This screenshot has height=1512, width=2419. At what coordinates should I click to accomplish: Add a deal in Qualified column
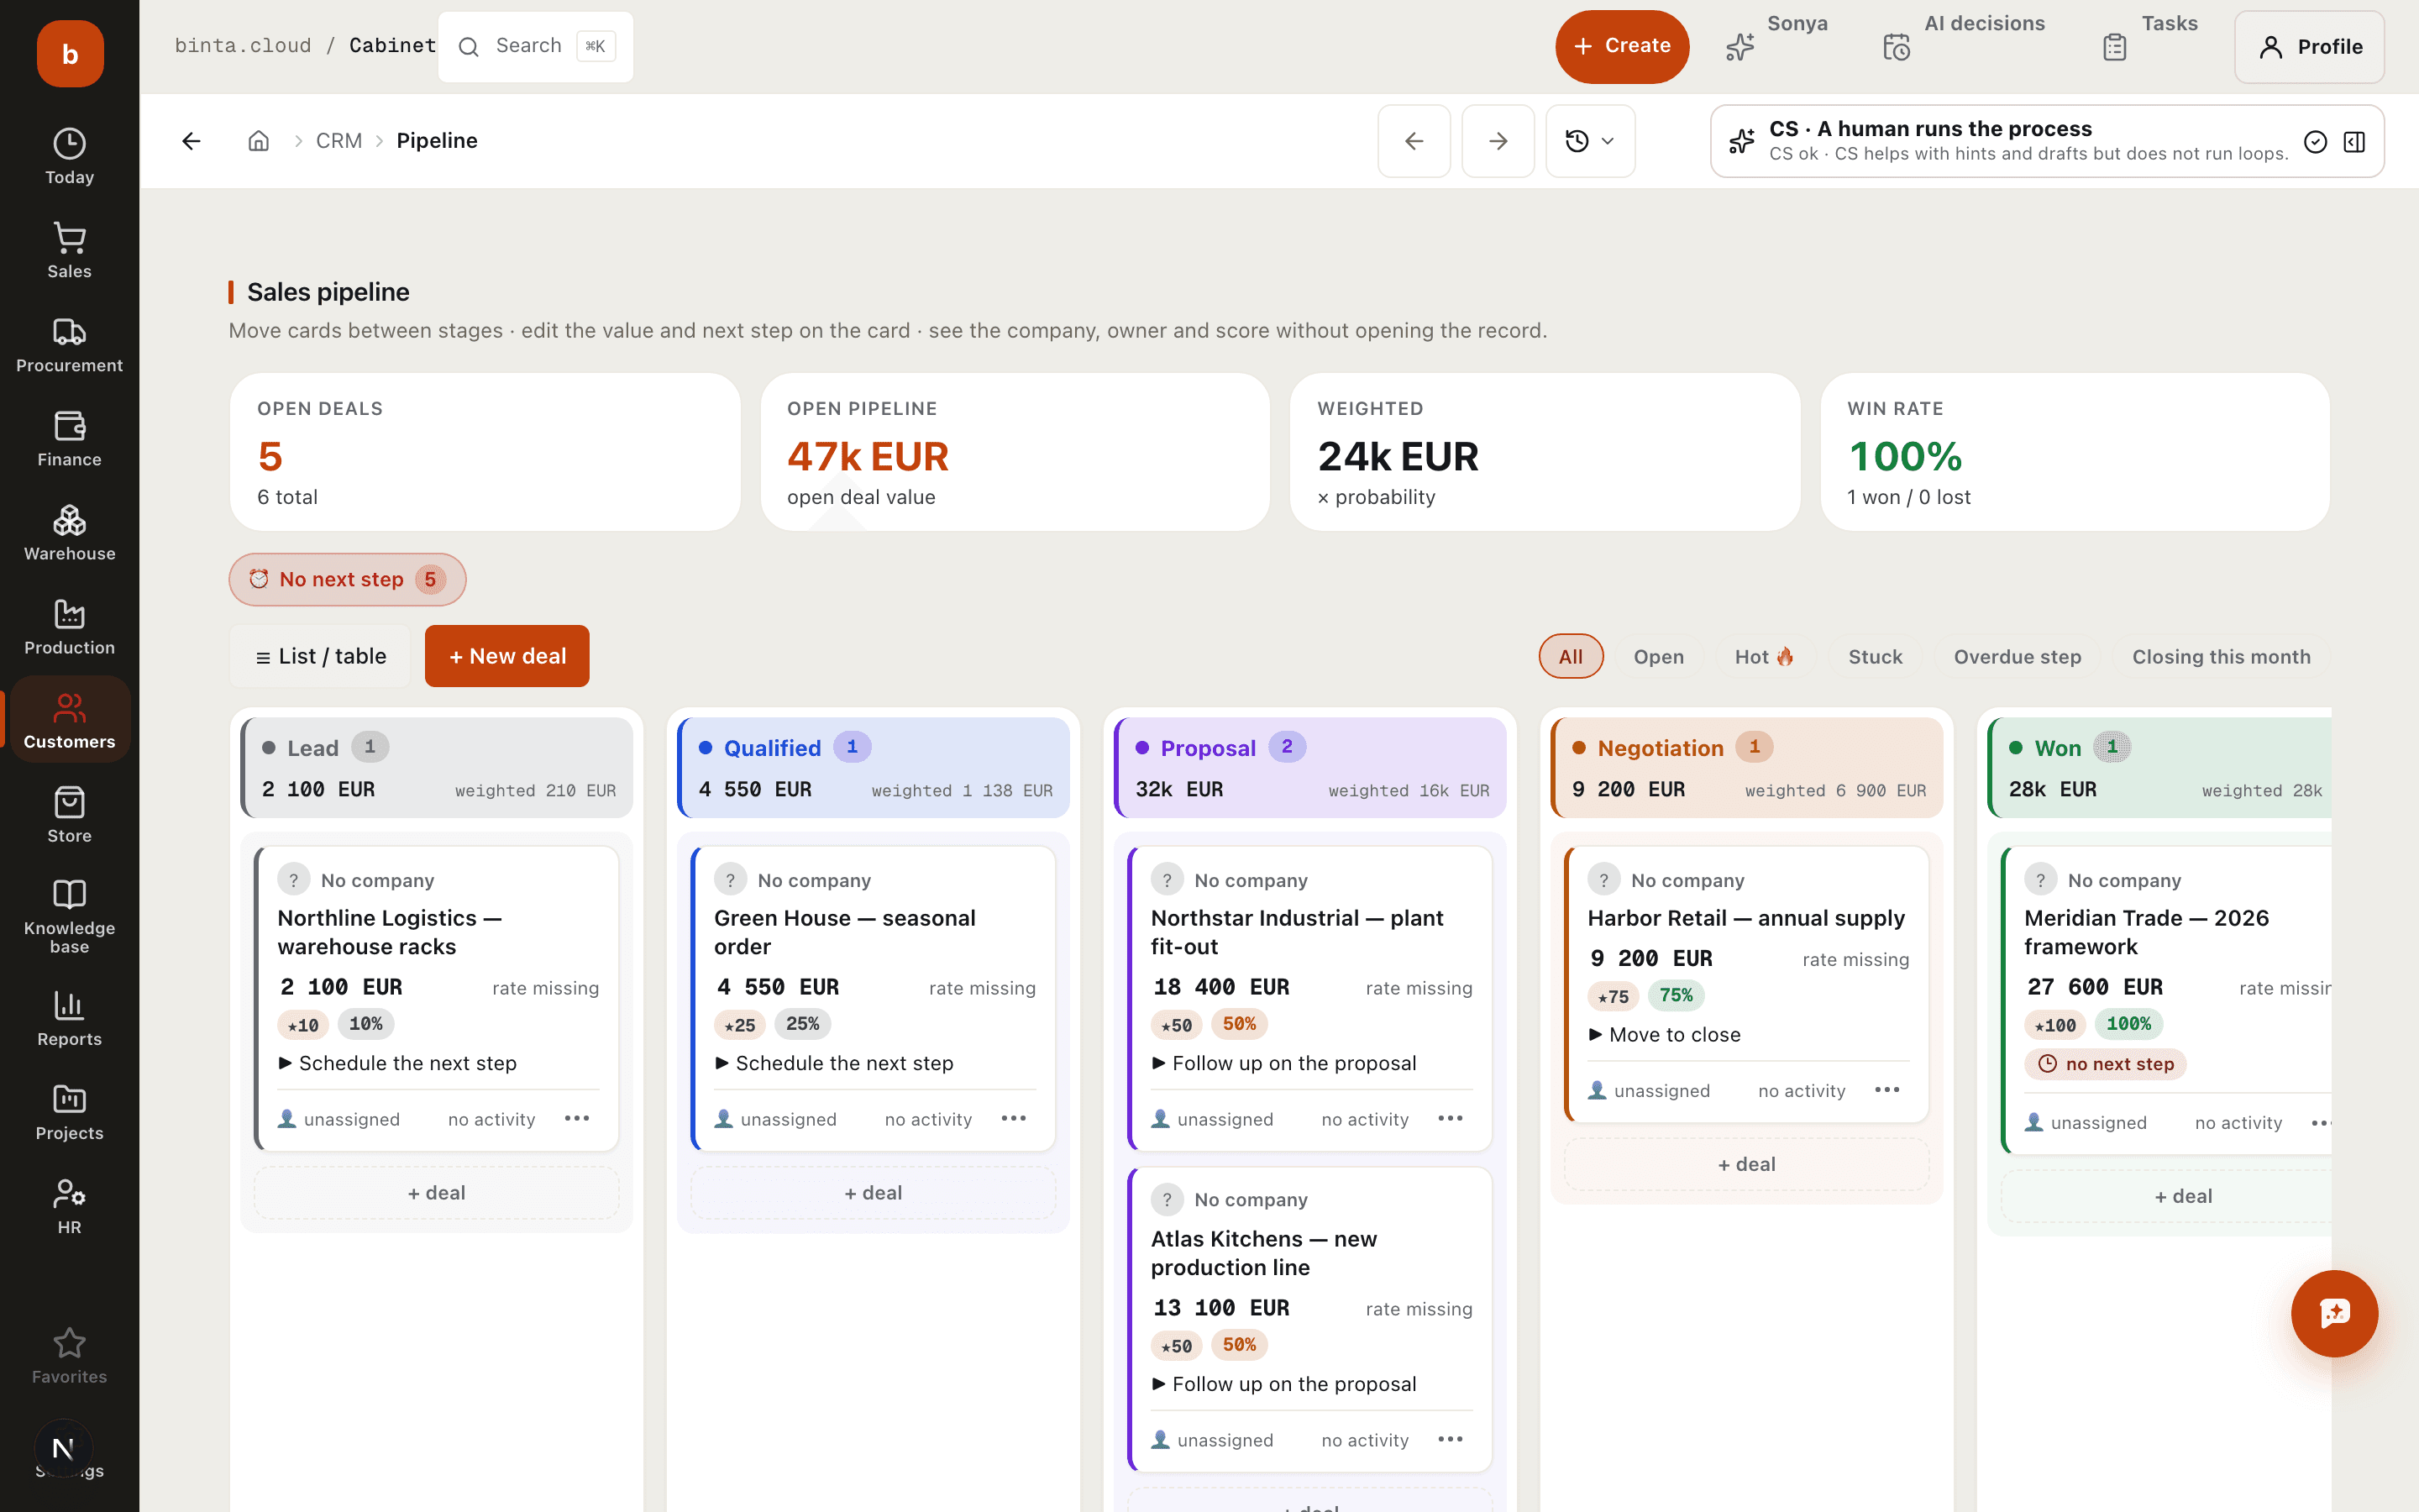tap(874, 1192)
